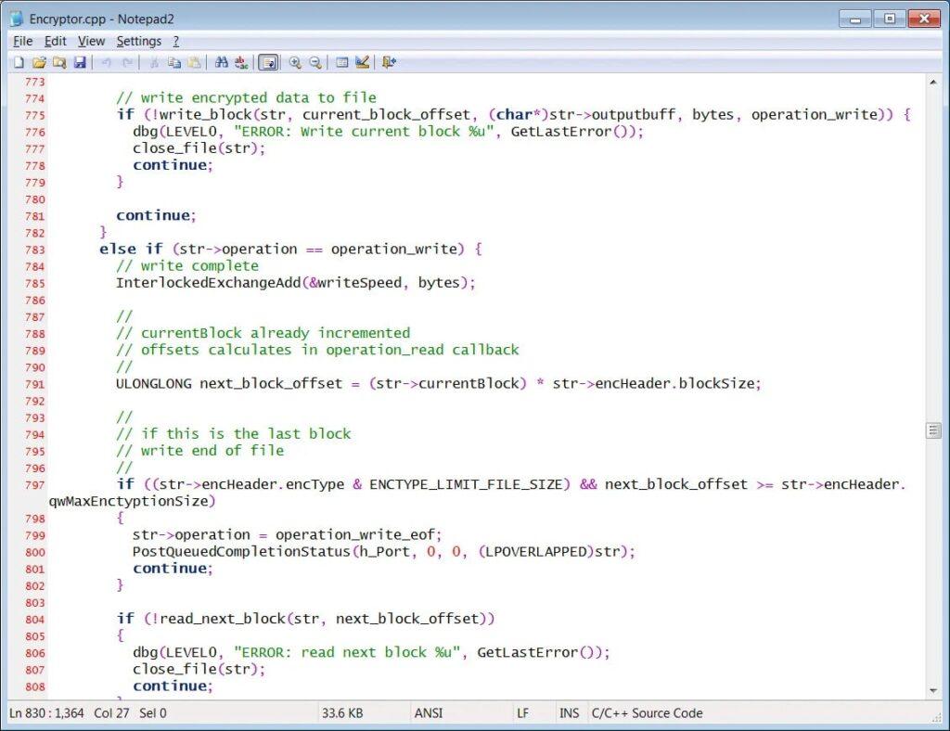
Task: Click the Paste clipboard icon
Action: [x=194, y=62]
